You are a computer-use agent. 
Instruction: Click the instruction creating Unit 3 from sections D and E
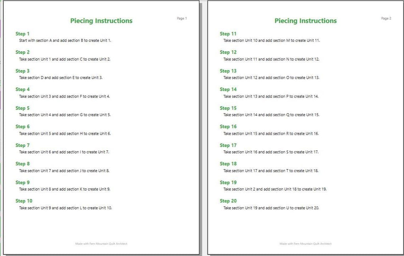pos(61,78)
